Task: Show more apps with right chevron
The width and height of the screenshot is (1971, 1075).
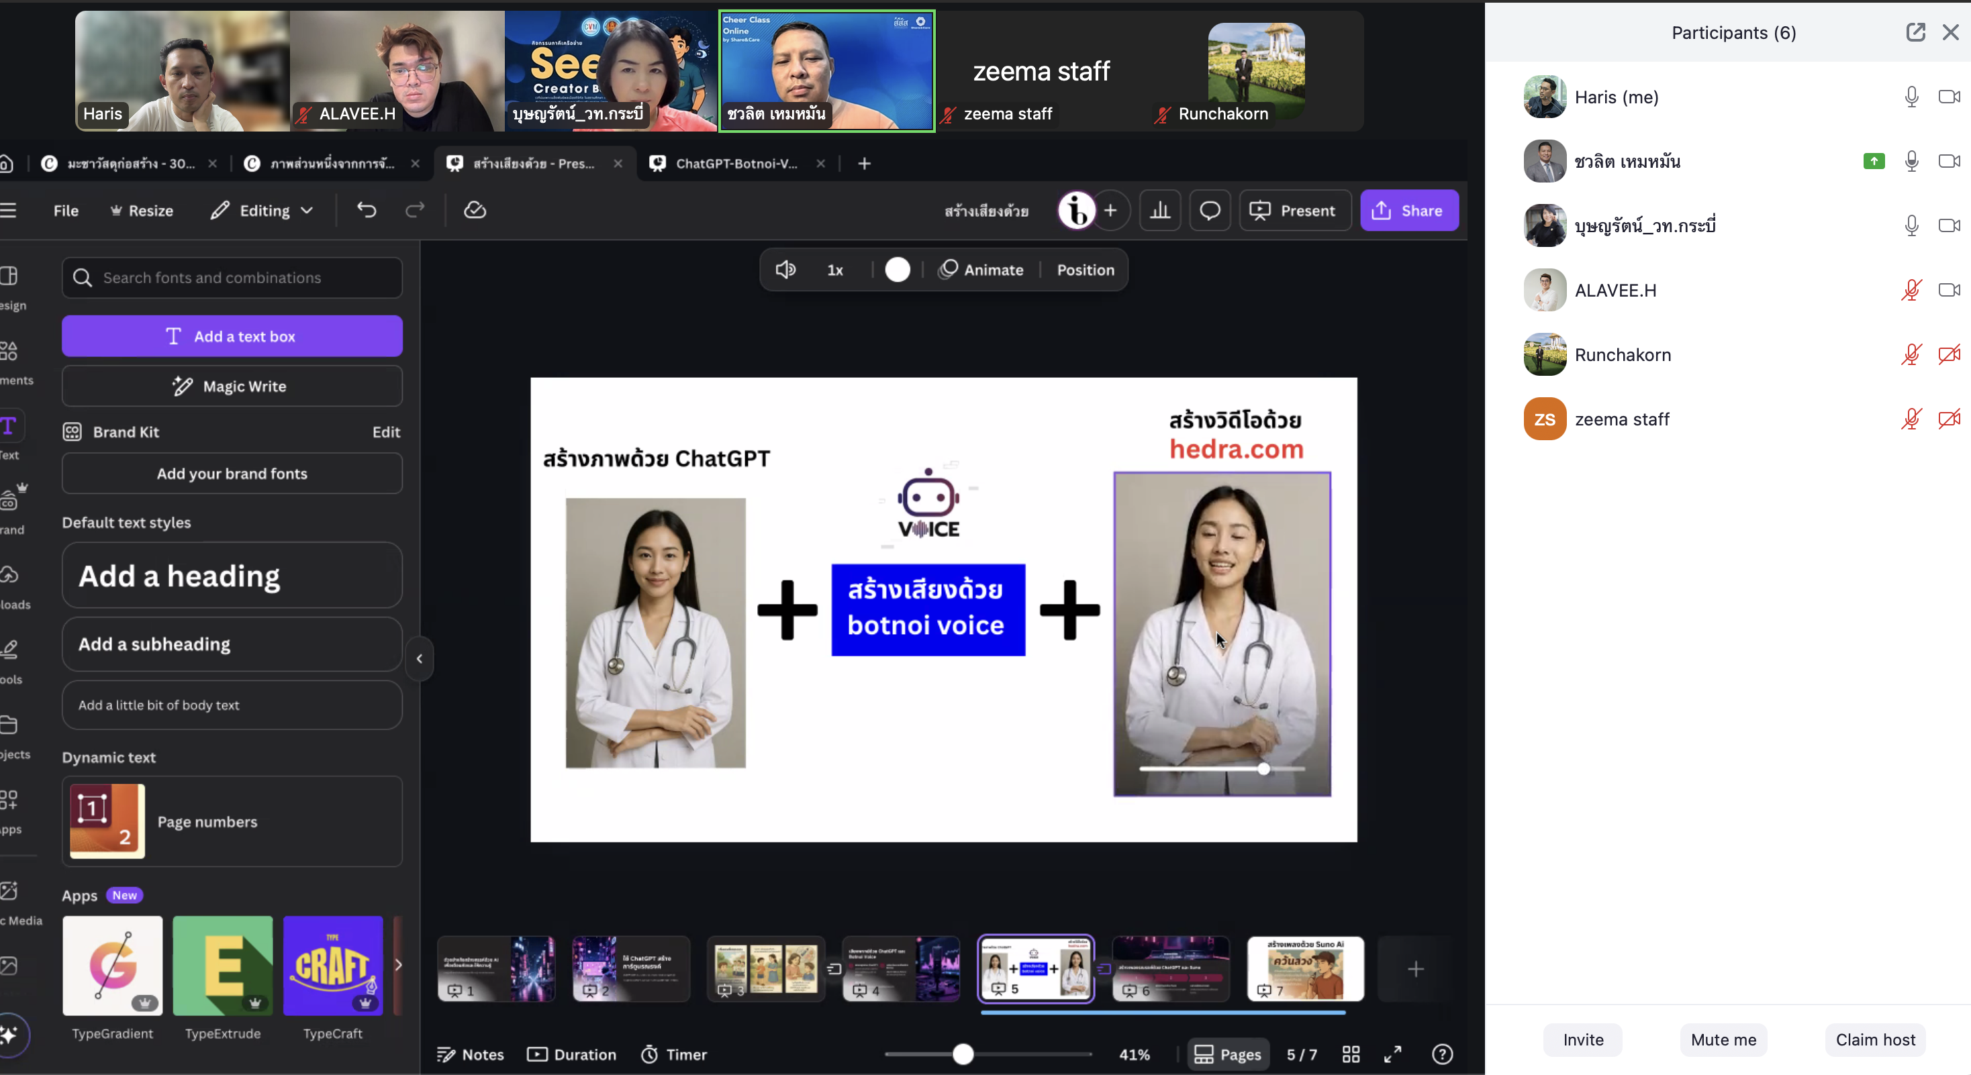Action: pos(398,965)
